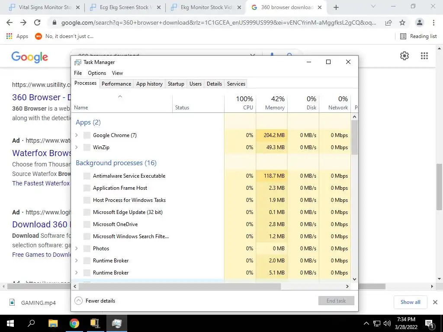The width and height of the screenshot is (443, 332).
Task: Click the volume speaker tray icon
Action: pyautogui.click(x=387, y=323)
